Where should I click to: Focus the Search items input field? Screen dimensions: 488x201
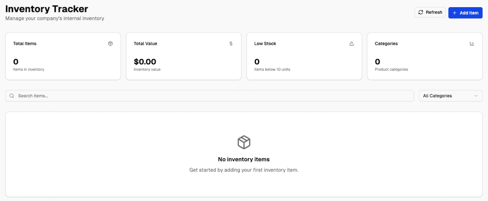tap(211, 96)
